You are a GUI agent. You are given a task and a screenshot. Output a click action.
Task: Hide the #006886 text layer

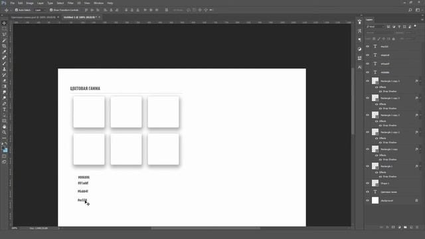coord(367,72)
